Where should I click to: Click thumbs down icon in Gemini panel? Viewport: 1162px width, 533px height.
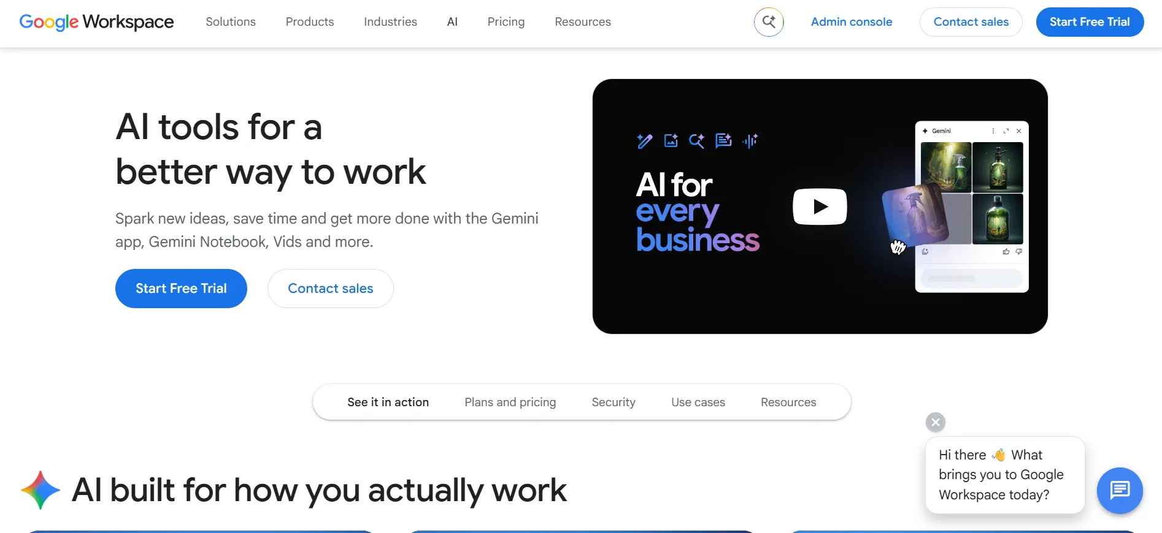[x=1019, y=252]
